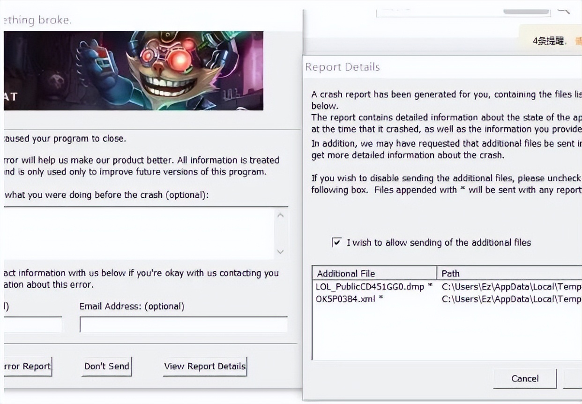
Task: Click the magnifier search icon at top right
Action: (x=564, y=9)
